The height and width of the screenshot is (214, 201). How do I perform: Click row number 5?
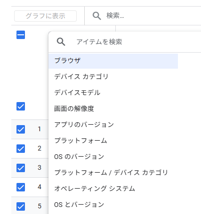40,206
